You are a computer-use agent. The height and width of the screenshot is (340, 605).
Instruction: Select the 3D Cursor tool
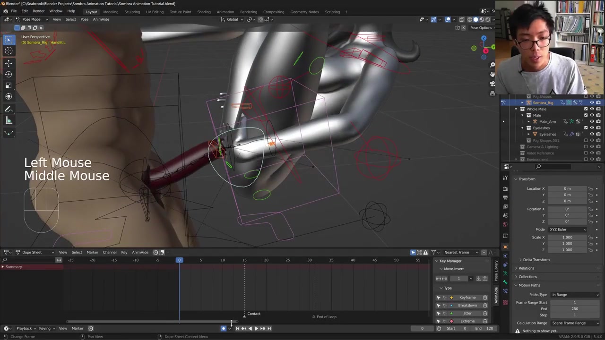9,51
